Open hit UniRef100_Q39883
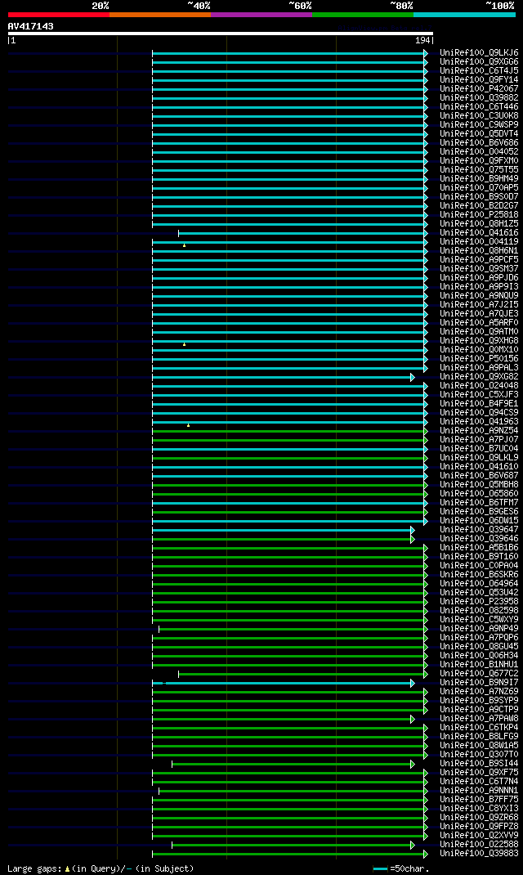Screen dimensions: 523x875 click(x=479, y=853)
